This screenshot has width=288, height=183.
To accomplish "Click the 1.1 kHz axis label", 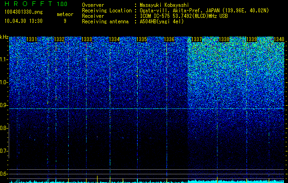I will pos(4,59).
